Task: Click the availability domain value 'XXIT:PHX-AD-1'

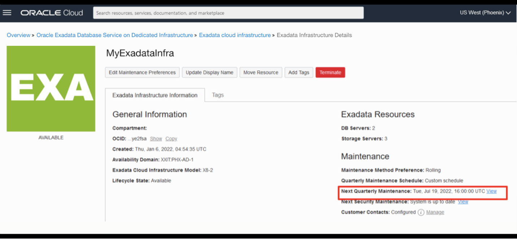Action: [x=177, y=160]
